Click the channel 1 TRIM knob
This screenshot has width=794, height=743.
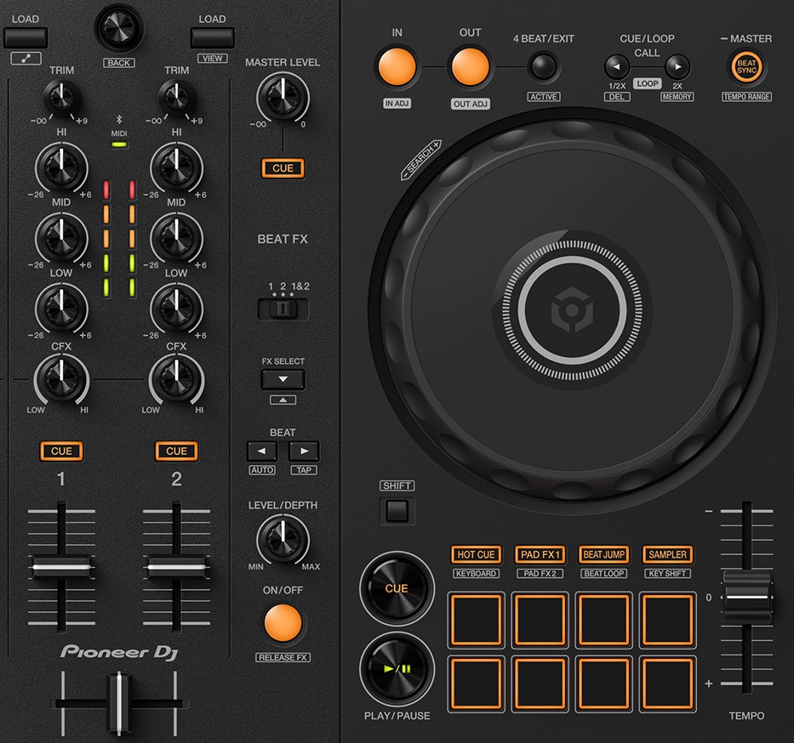(x=62, y=97)
